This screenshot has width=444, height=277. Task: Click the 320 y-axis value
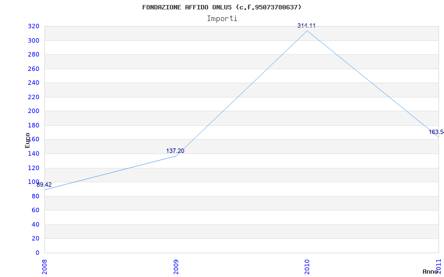(33, 27)
